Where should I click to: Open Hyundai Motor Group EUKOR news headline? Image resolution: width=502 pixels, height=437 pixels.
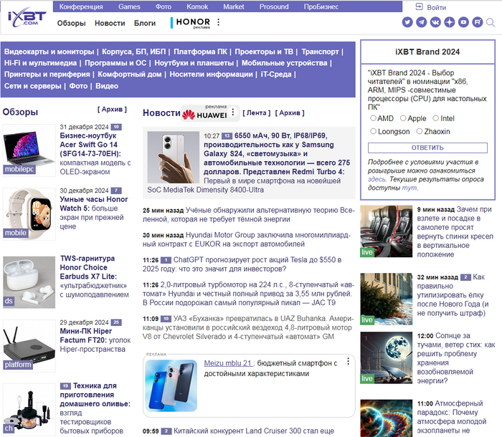click(247, 239)
